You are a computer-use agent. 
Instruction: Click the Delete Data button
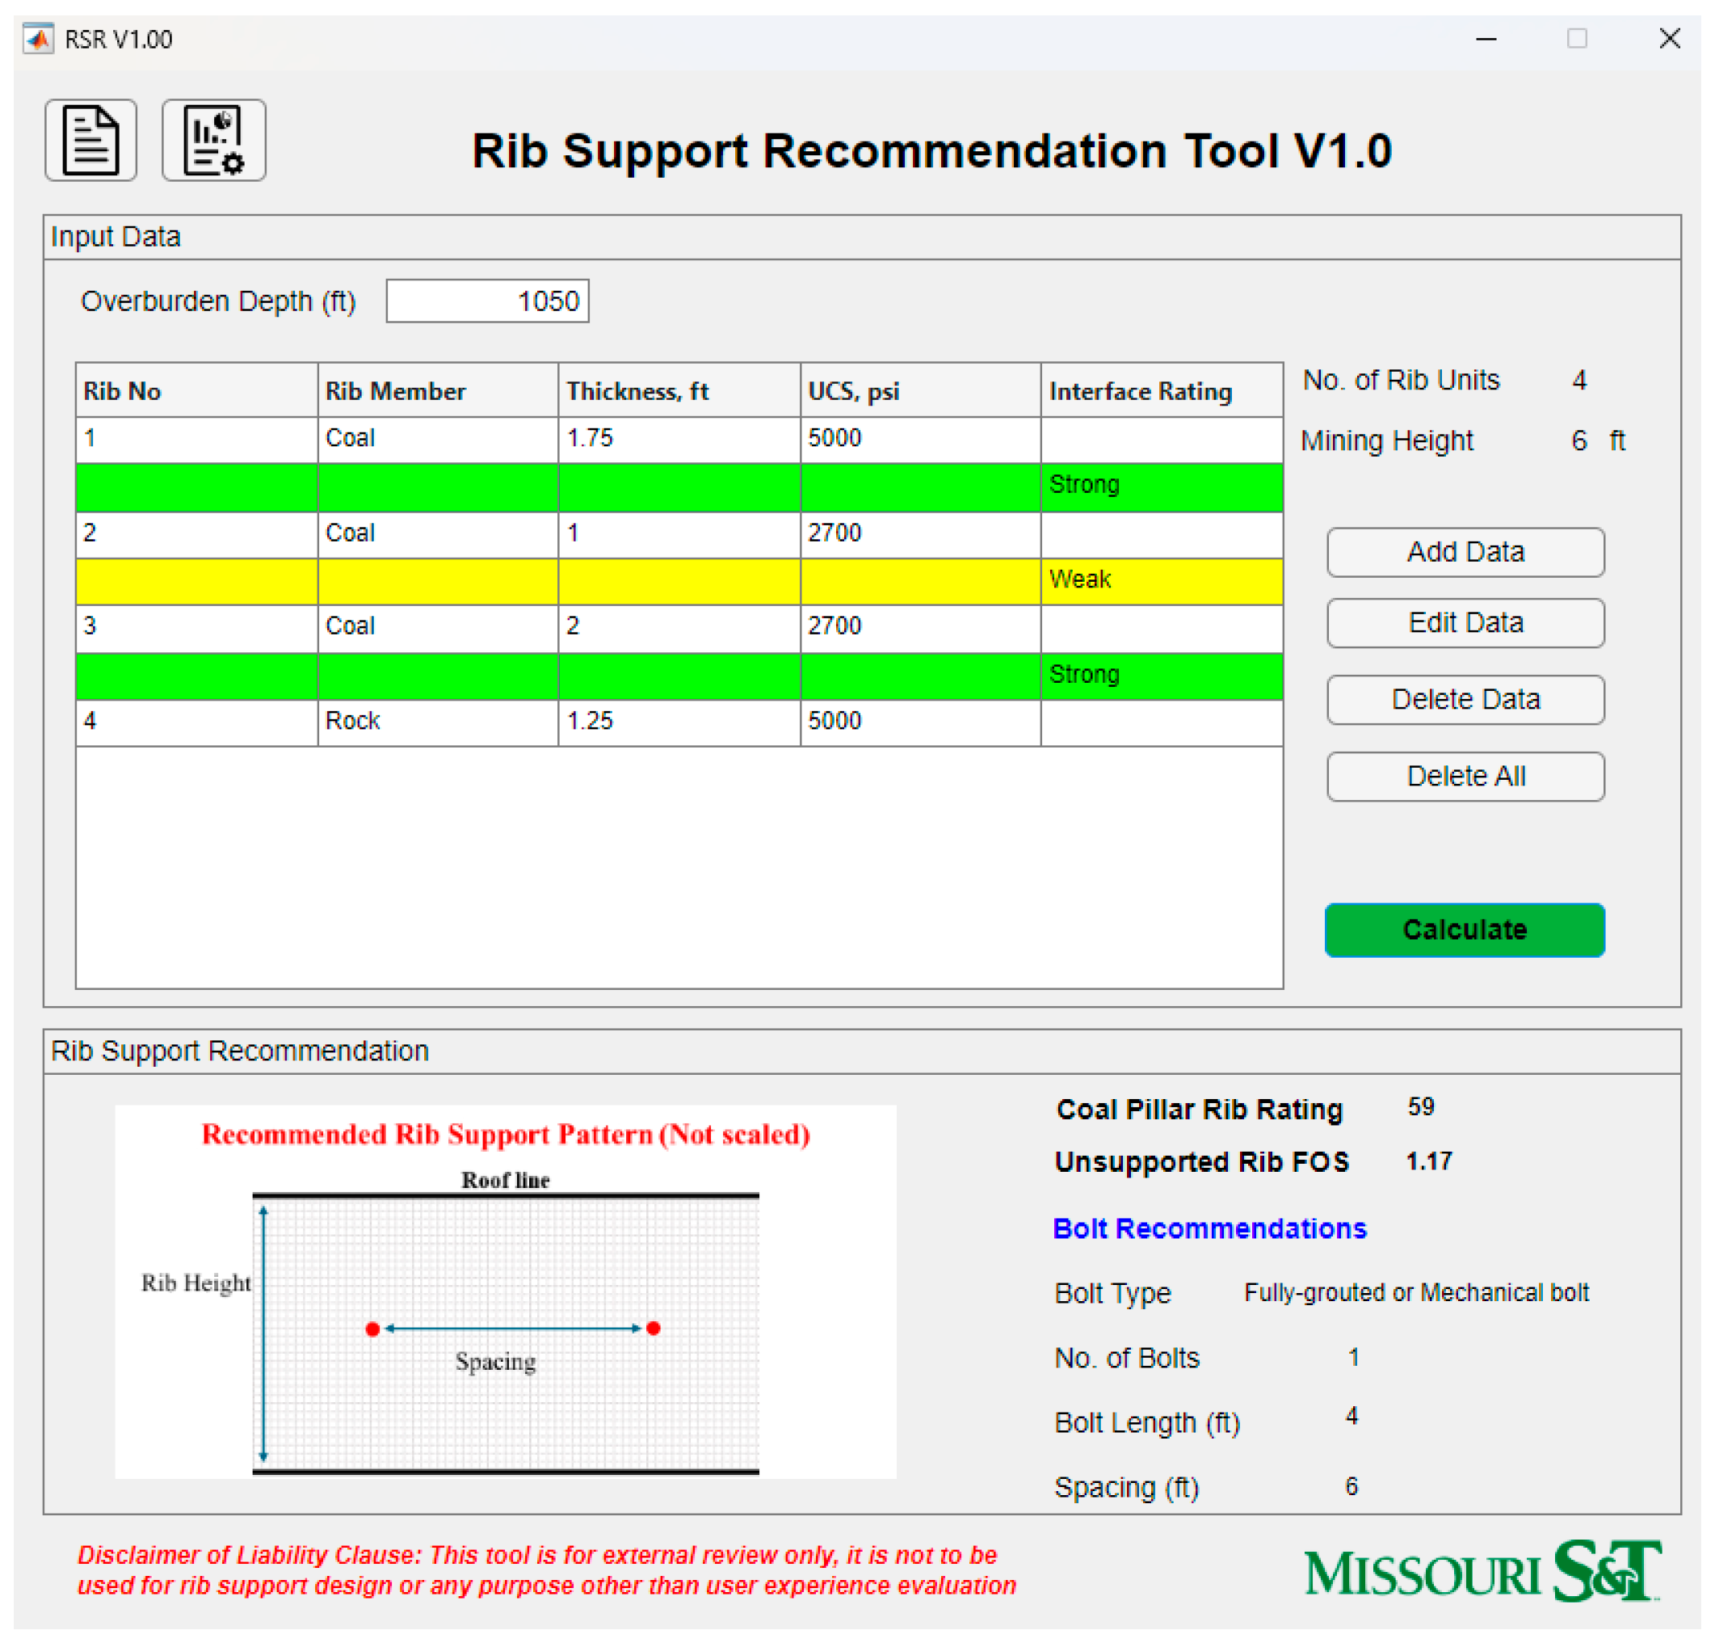[1465, 699]
